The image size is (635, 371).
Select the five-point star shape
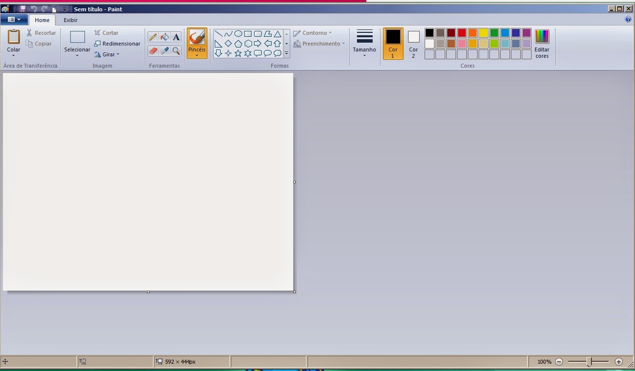(x=239, y=52)
